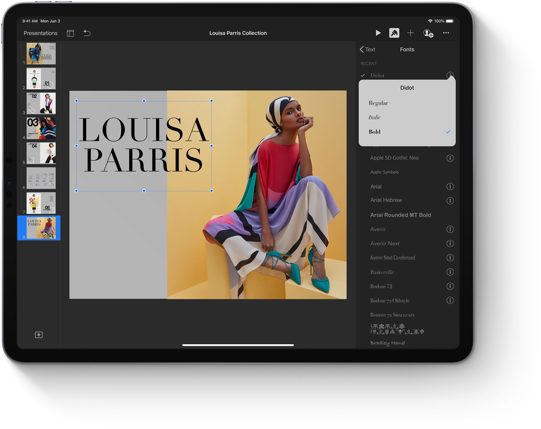The height and width of the screenshot is (429, 541).
Task: Open the More options ellipsis menu
Action: (x=446, y=33)
